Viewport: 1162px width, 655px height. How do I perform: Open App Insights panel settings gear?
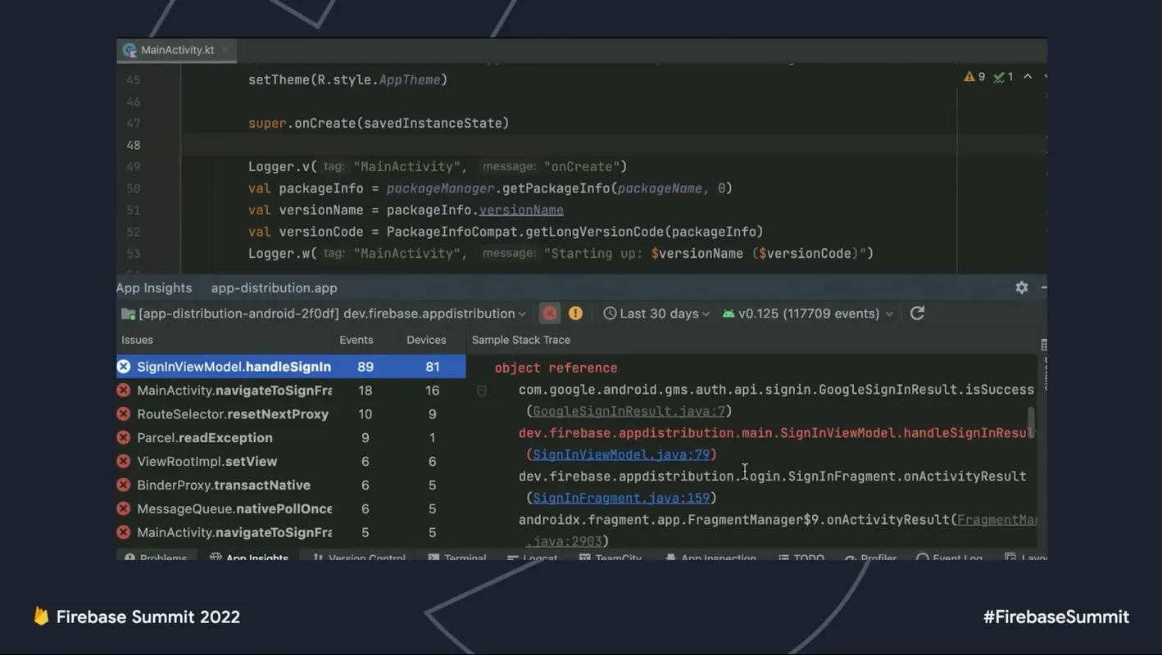pyautogui.click(x=1021, y=287)
